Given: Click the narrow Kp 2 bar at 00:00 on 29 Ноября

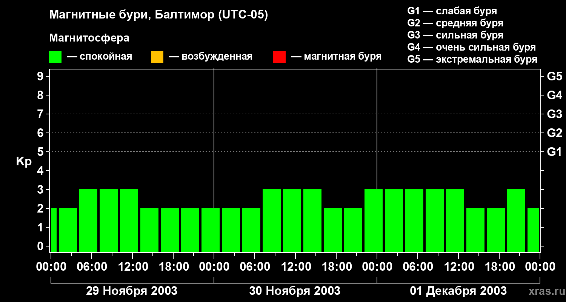Looking at the screenshot, I should pyautogui.click(x=54, y=230).
